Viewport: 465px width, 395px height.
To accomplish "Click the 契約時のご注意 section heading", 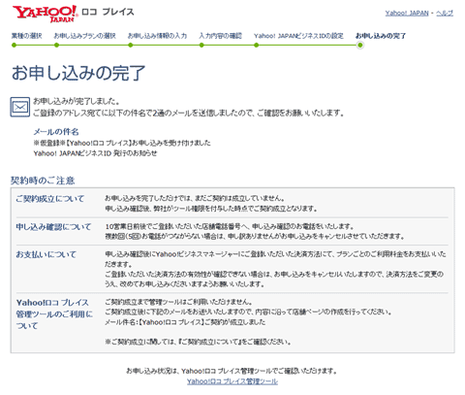I will (x=43, y=181).
